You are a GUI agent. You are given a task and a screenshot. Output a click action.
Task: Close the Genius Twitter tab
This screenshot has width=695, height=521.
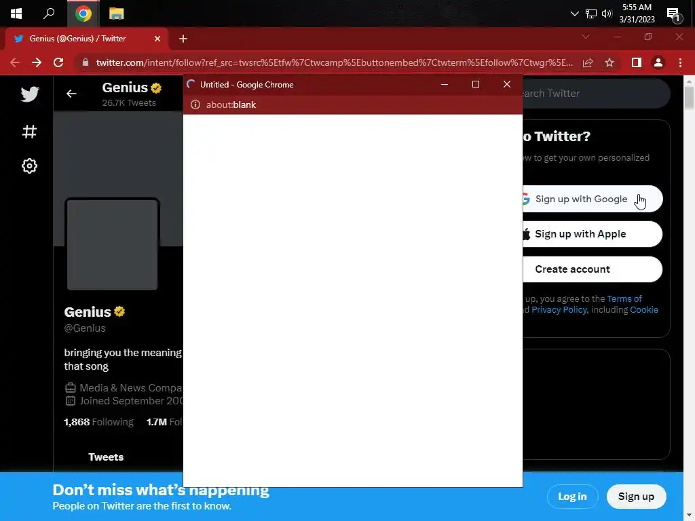157,39
